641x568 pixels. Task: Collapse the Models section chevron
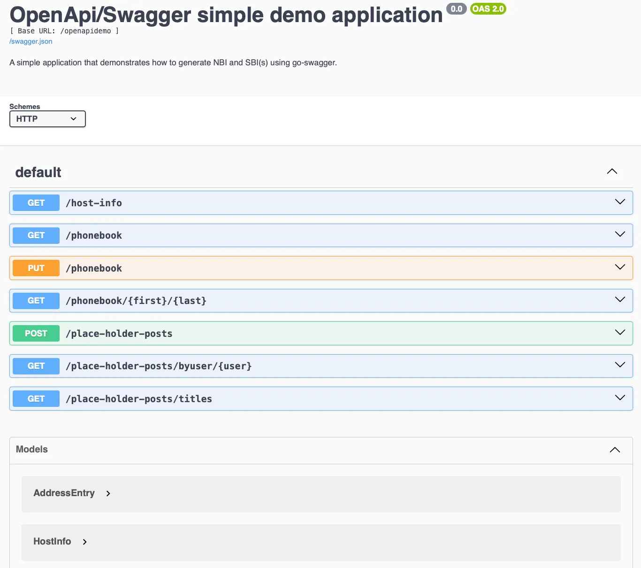[615, 450]
